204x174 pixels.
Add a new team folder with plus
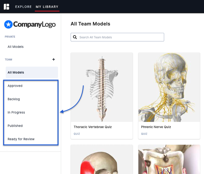(x=53, y=59)
